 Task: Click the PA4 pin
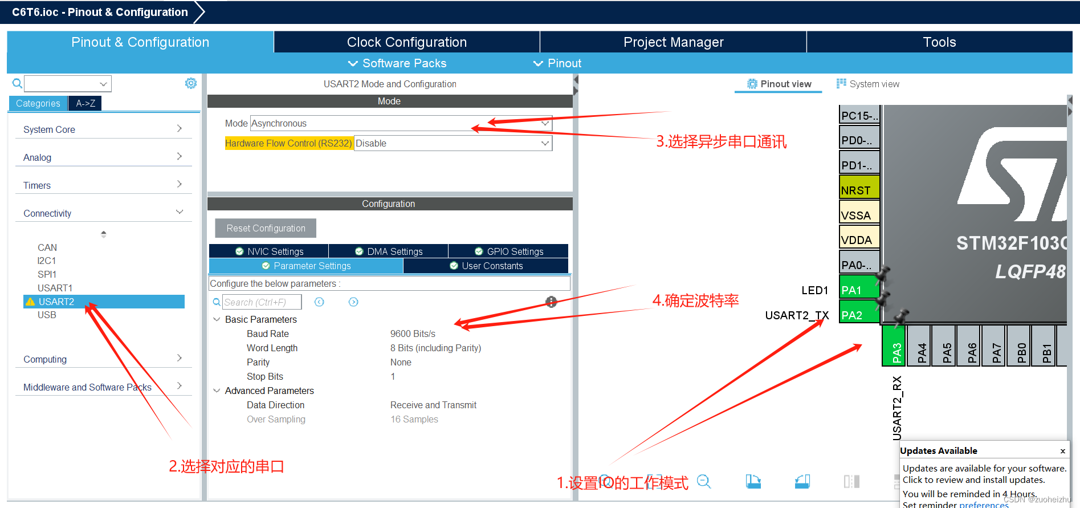(x=919, y=346)
